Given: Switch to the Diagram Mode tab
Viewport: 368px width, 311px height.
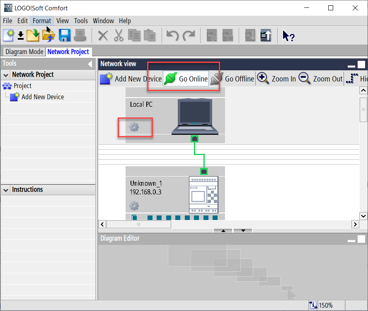Looking at the screenshot, I should tap(24, 52).
